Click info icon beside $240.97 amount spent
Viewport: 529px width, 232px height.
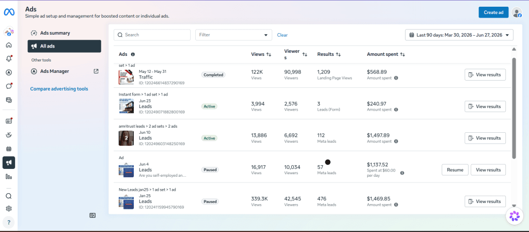[x=396, y=110]
